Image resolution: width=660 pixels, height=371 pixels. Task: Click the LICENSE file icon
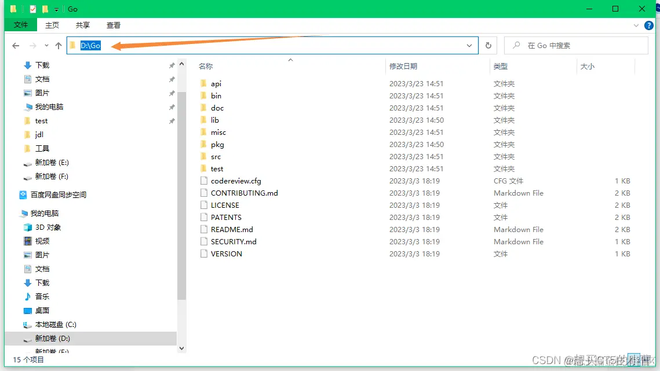coord(204,205)
